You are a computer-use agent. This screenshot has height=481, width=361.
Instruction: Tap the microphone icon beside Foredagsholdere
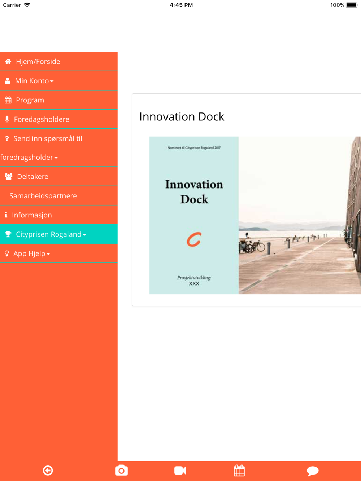[x=7, y=119]
